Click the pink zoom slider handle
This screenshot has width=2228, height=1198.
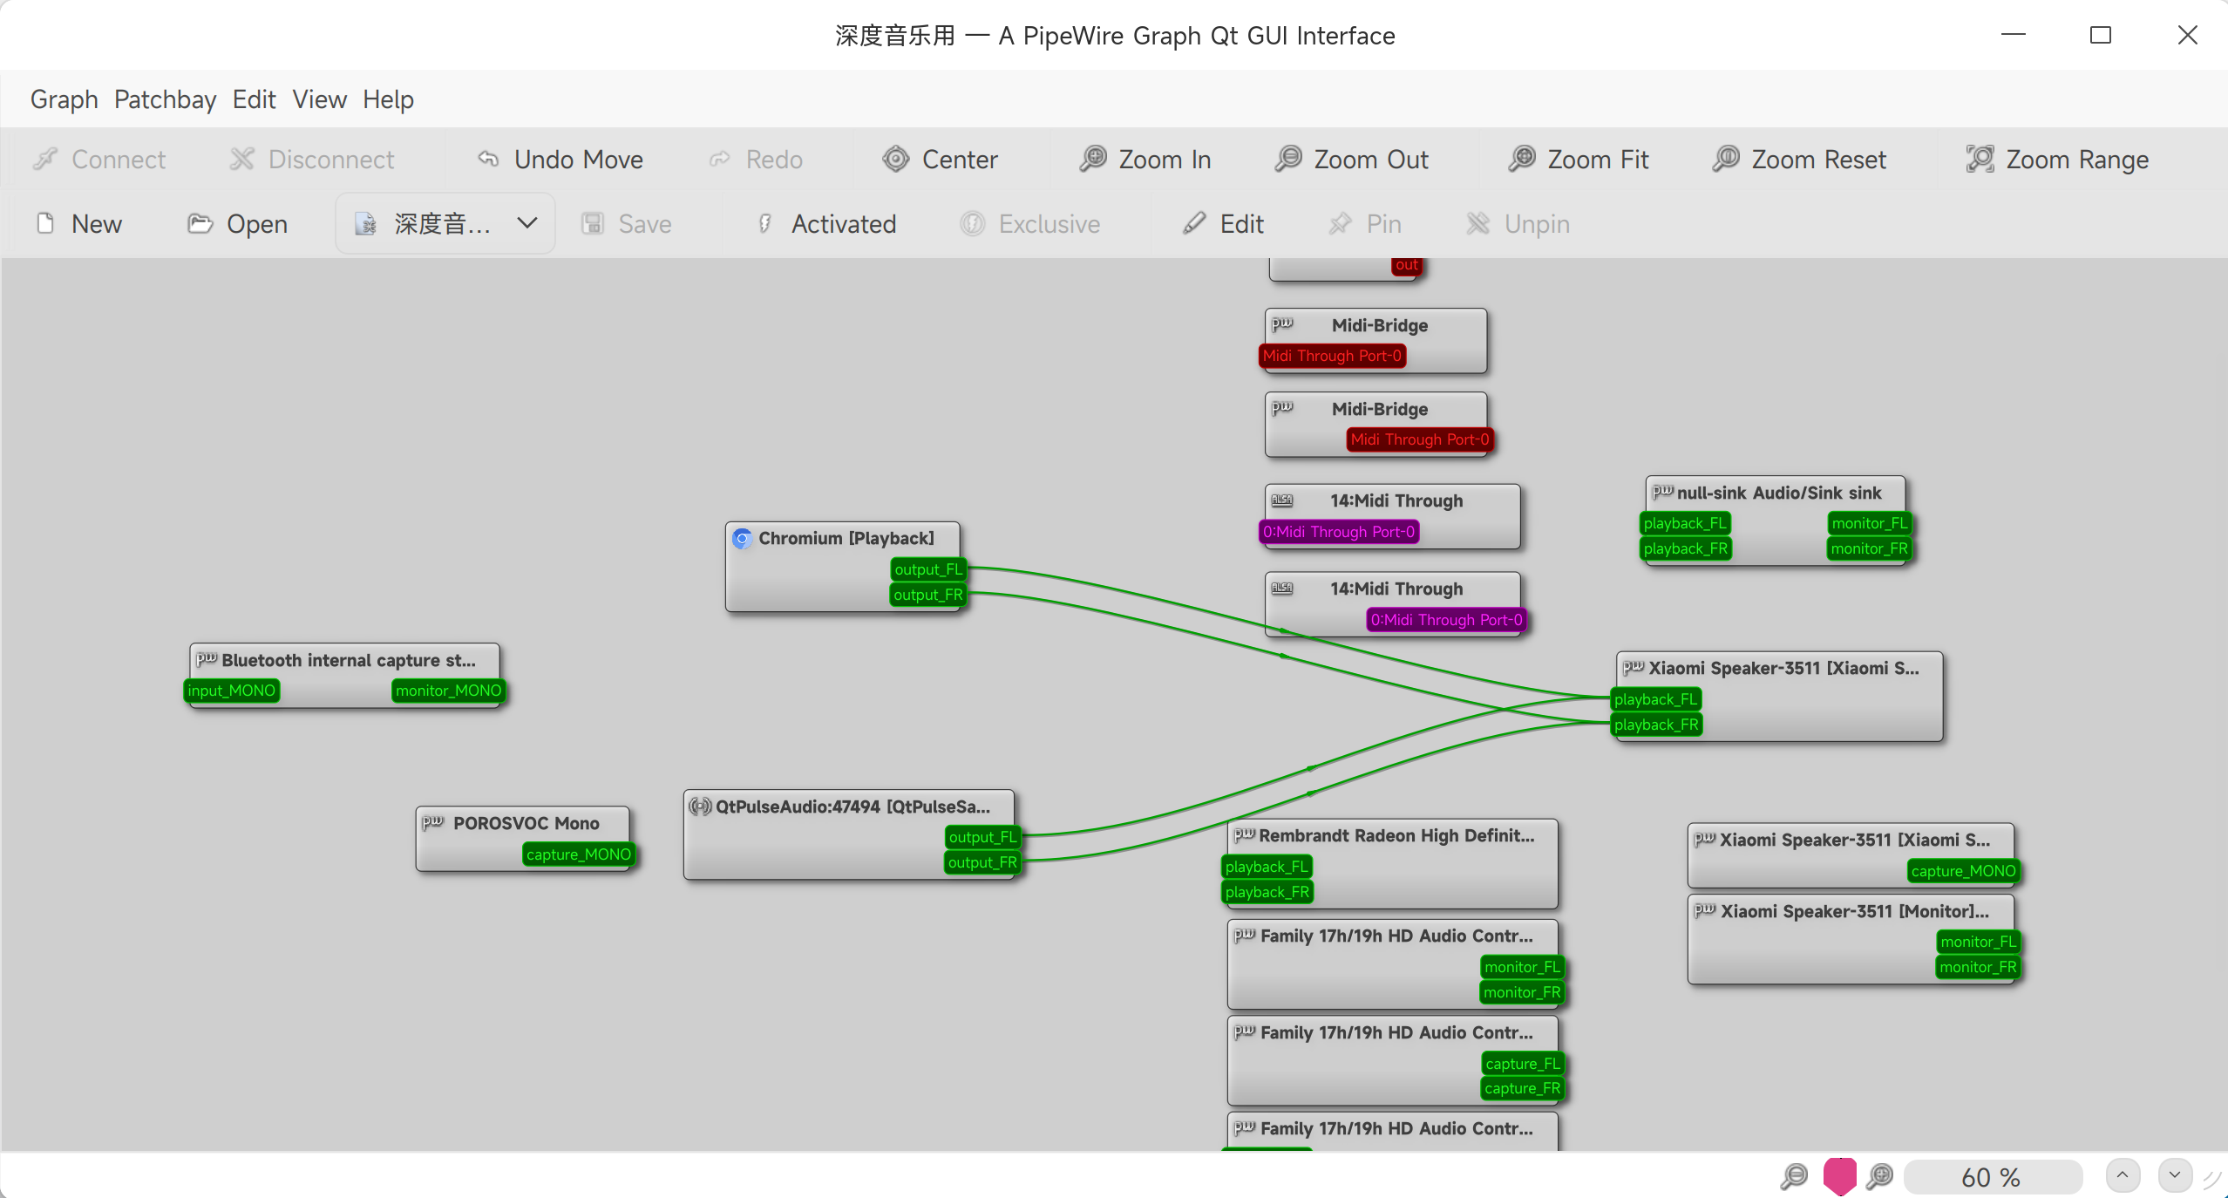tap(1839, 1175)
